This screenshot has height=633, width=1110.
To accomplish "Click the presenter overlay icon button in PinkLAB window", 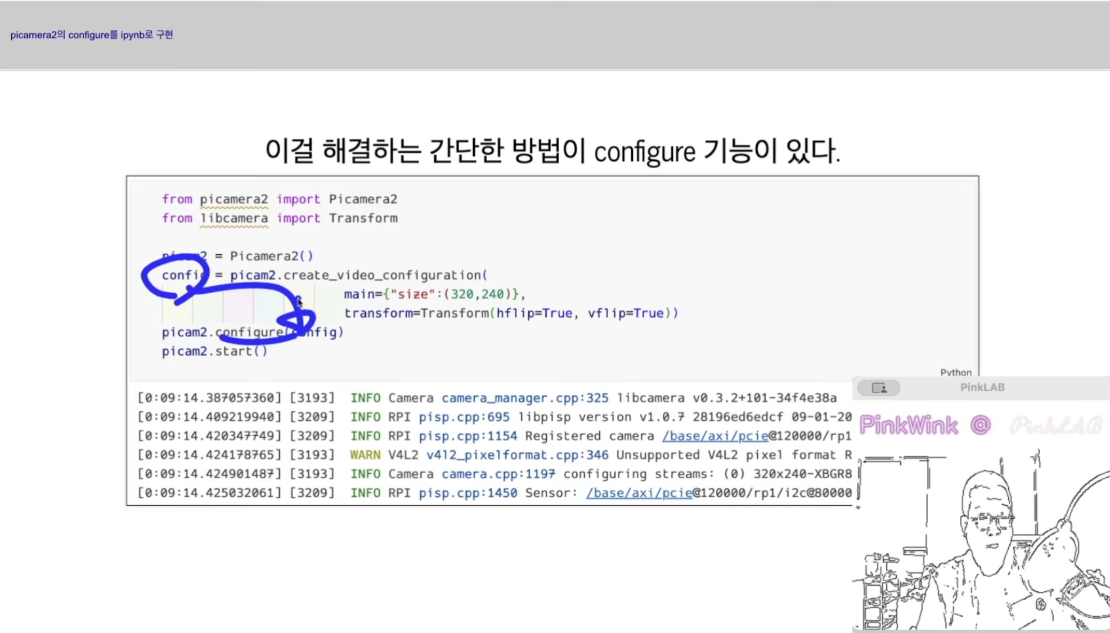I will pos(878,388).
